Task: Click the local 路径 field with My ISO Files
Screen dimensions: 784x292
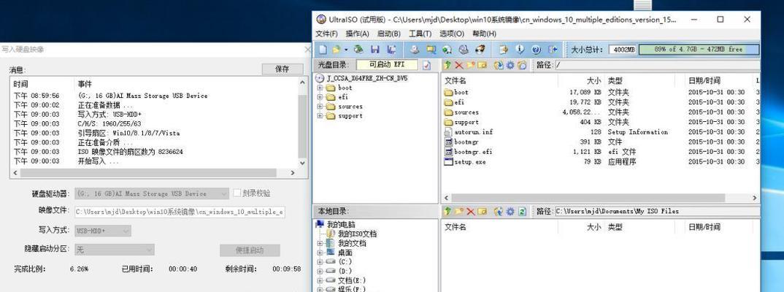Action: 656,212
